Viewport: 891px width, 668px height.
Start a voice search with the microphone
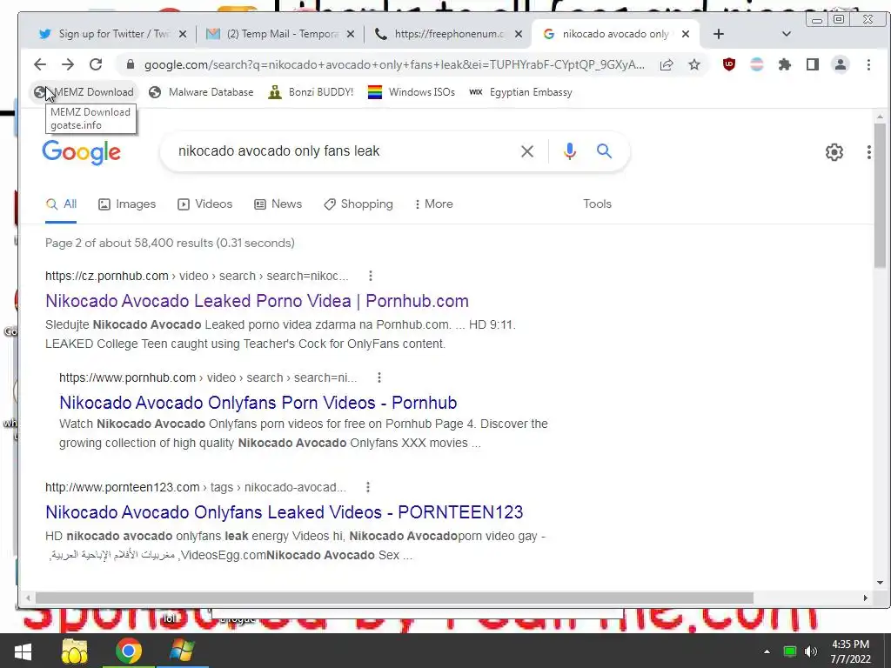(x=569, y=151)
